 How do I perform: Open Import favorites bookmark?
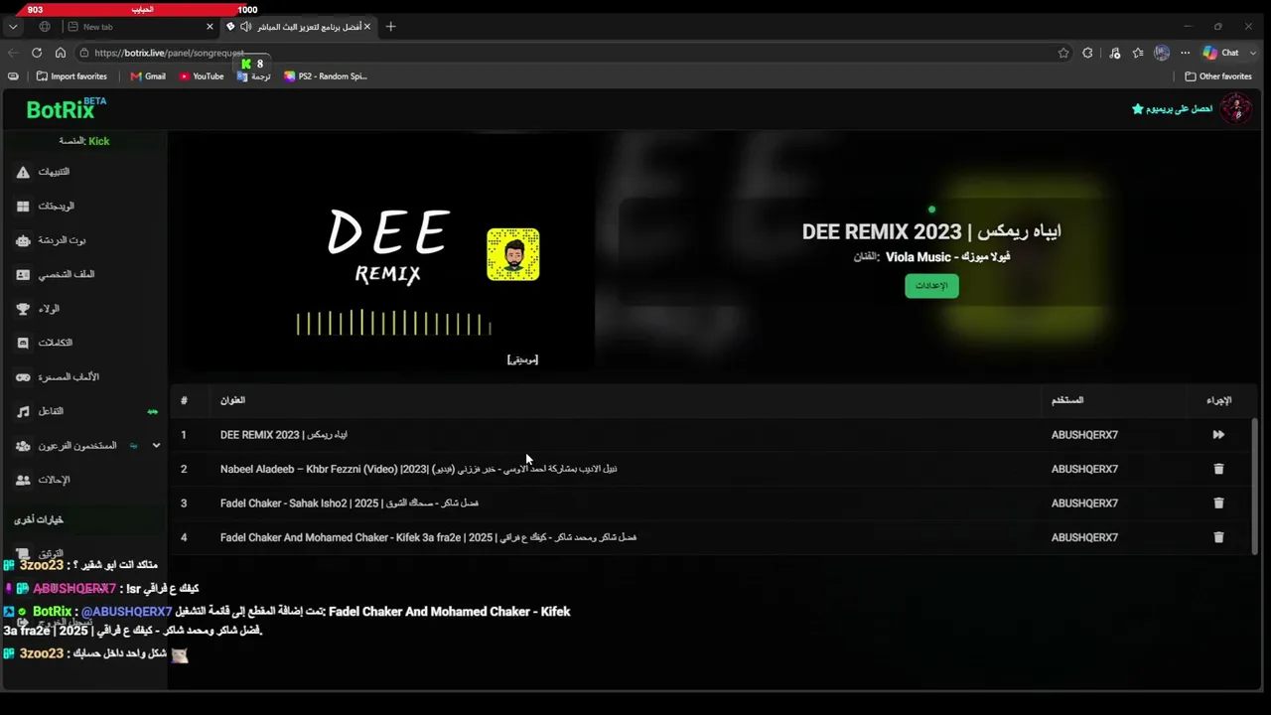[x=71, y=76]
